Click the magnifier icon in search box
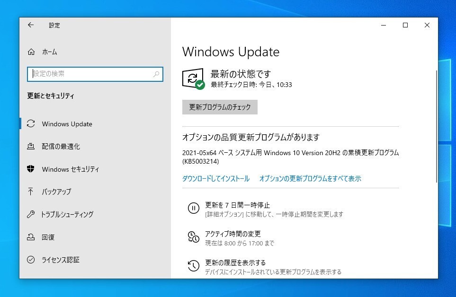 [156, 74]
